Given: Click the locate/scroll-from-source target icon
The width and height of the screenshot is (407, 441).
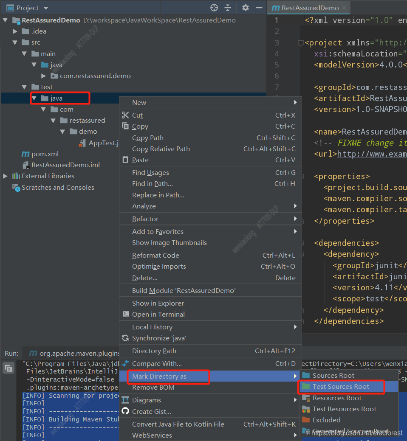Looking at the screenshot, I should tap(214, 8).
